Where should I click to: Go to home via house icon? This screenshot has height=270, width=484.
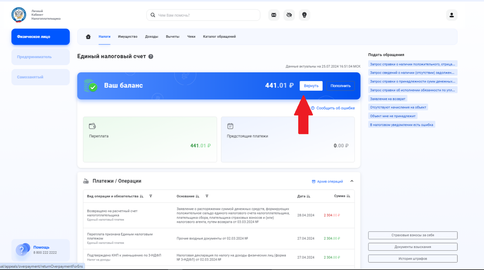coord(88,37)
